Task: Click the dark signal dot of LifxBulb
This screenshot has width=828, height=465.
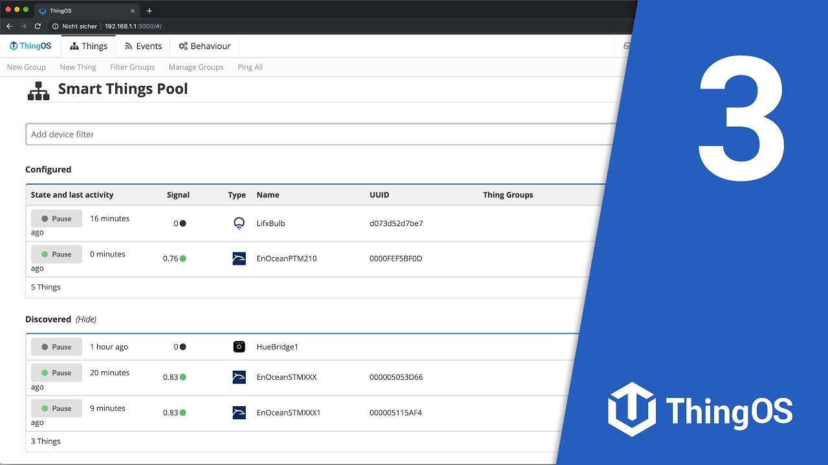Action: (x=182, y=223)
